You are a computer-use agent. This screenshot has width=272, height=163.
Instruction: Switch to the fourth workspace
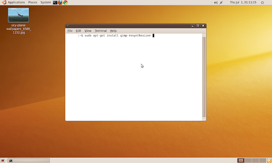coord(262,160)
